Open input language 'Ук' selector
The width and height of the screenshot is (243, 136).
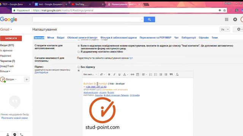(224, 29)
